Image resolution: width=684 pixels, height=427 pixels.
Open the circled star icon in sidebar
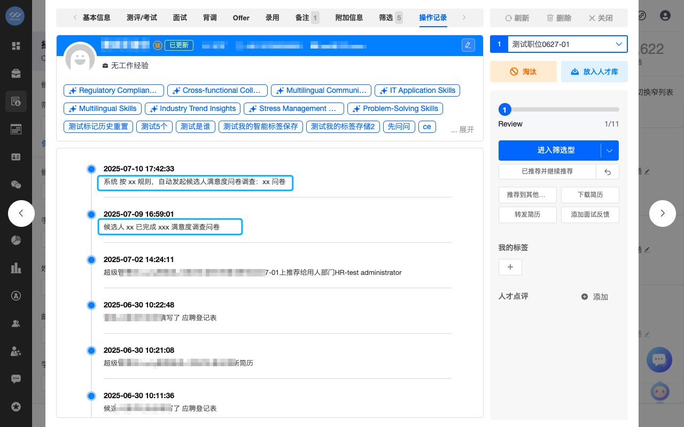(16, 407)
